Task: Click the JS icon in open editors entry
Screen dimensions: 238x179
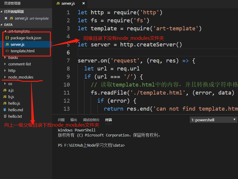Action: click(11, 18)
